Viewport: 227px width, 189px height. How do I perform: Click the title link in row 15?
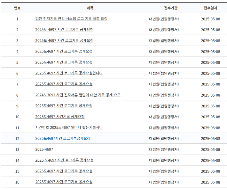tap(64, 171)
